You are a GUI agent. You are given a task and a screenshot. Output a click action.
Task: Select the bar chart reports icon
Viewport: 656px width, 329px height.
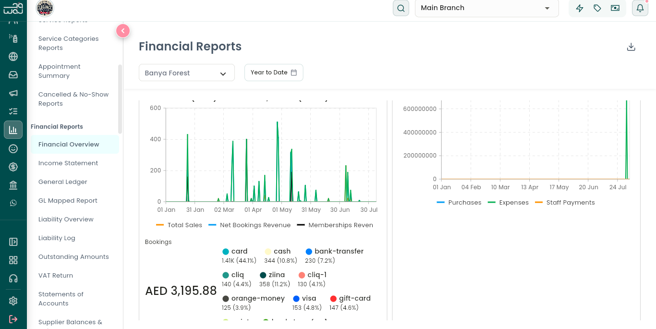point(13,130)
